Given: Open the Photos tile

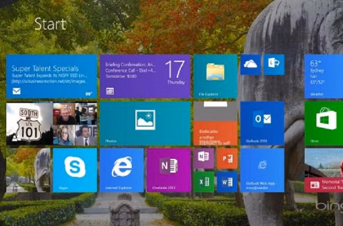Looking at the screenshot, I should (145, 123).
